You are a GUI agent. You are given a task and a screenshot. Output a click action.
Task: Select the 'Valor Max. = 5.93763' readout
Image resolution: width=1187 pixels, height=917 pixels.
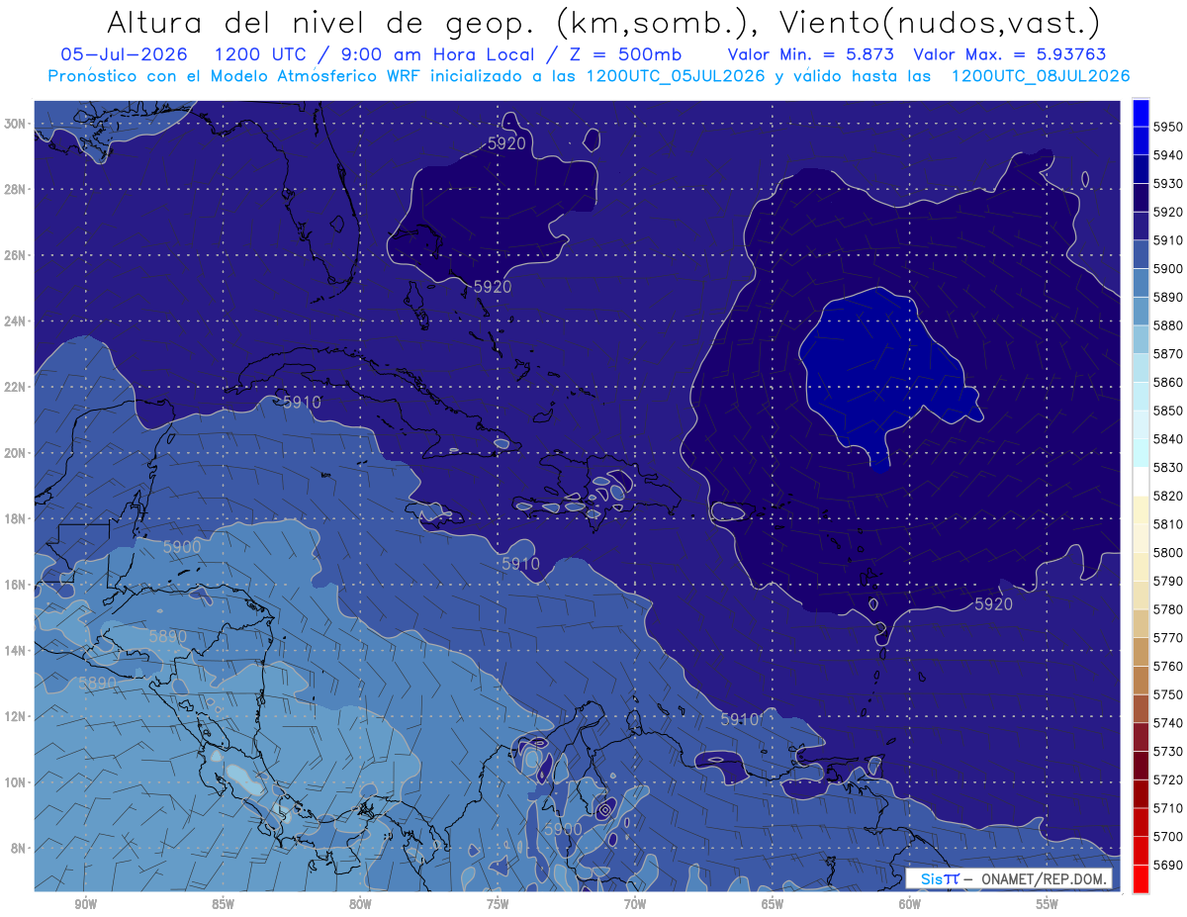(x=1010, y=54)
